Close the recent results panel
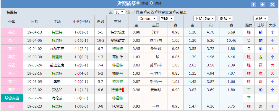The image size is (279, 112). pos(272,4)
